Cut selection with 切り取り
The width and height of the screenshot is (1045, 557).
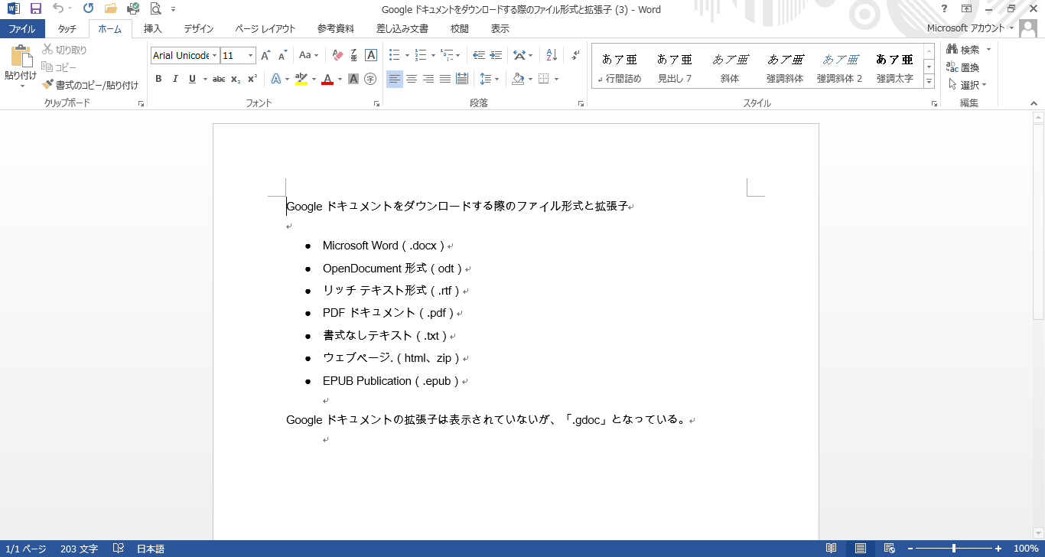64,50
